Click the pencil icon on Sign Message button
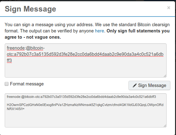 [x=135, y=85]
